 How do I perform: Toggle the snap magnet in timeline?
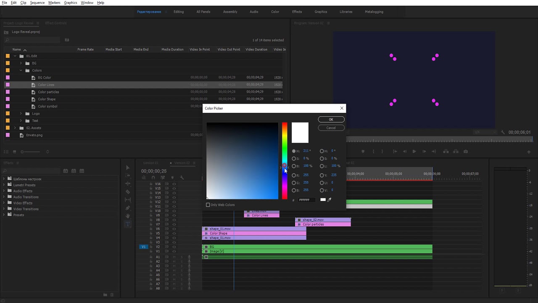click(x=153, y=178)
